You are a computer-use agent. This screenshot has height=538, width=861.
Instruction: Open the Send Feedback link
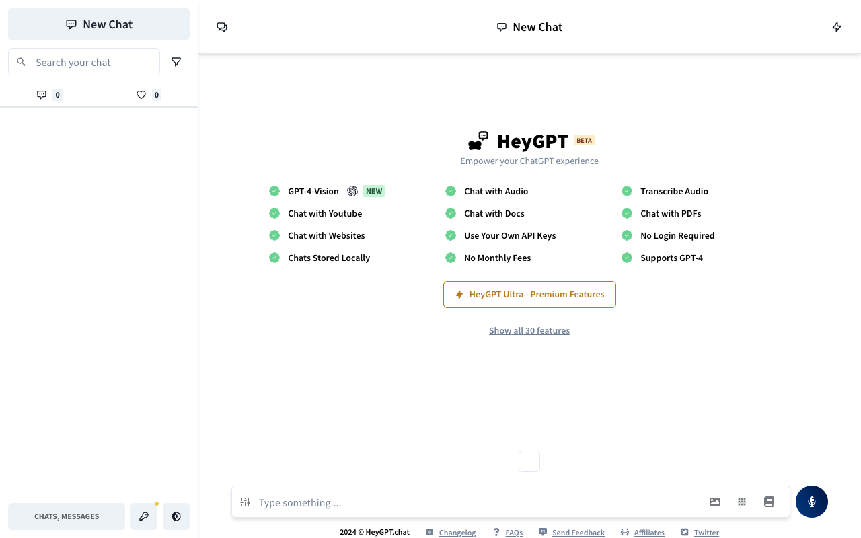click(578, 533)
